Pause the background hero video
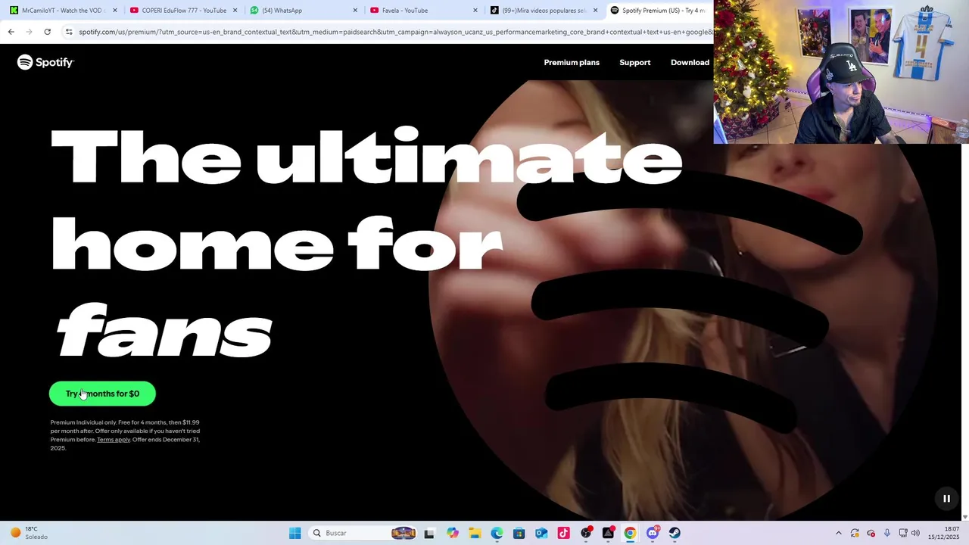The height and width of the screenshot is (545, 969). (x=946, y=498)
